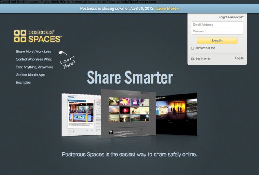This screenshot has height=175, width=259.
Task: Click the Log In link beside 'Or, log in with'
Action: 239,58
